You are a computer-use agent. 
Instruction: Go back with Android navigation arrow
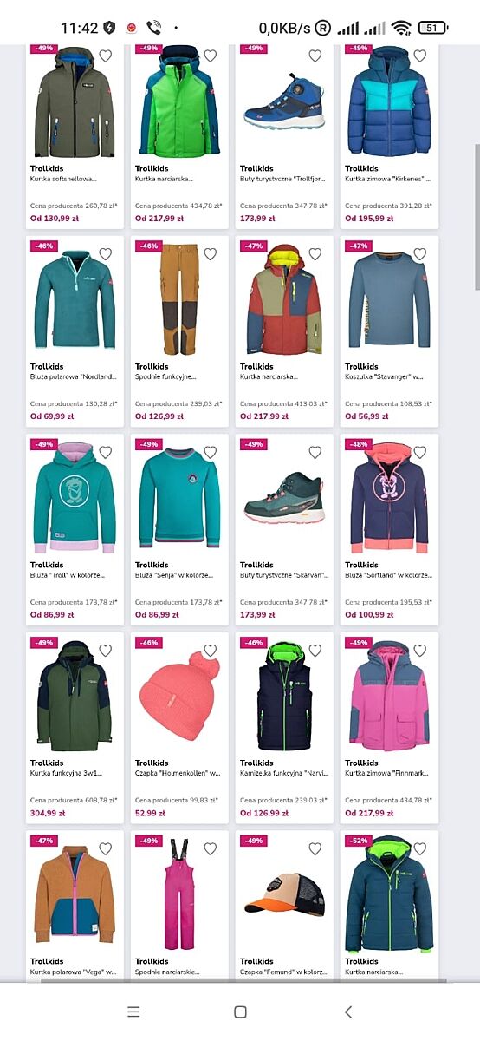tap(347, 1012)
